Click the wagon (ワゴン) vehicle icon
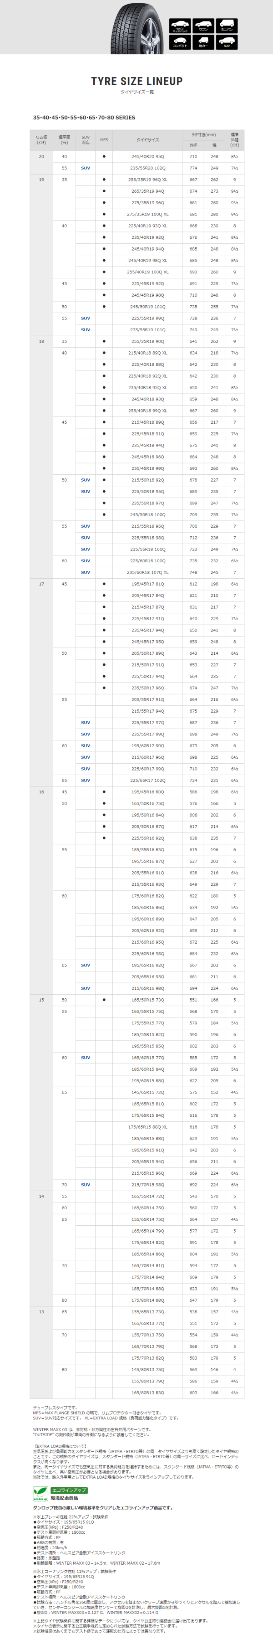The width and height of the screenshot is (273, 1639). [x=203, y=26]
